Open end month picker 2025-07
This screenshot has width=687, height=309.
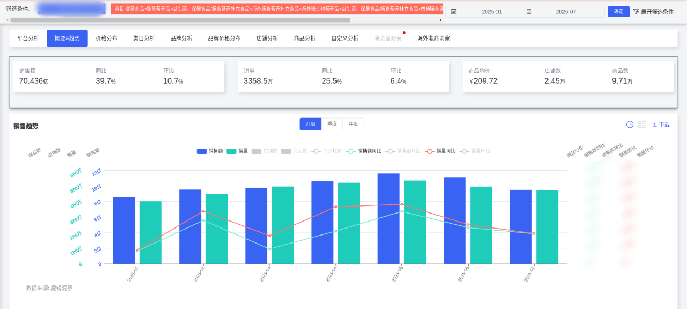click(x=565, y=12)
